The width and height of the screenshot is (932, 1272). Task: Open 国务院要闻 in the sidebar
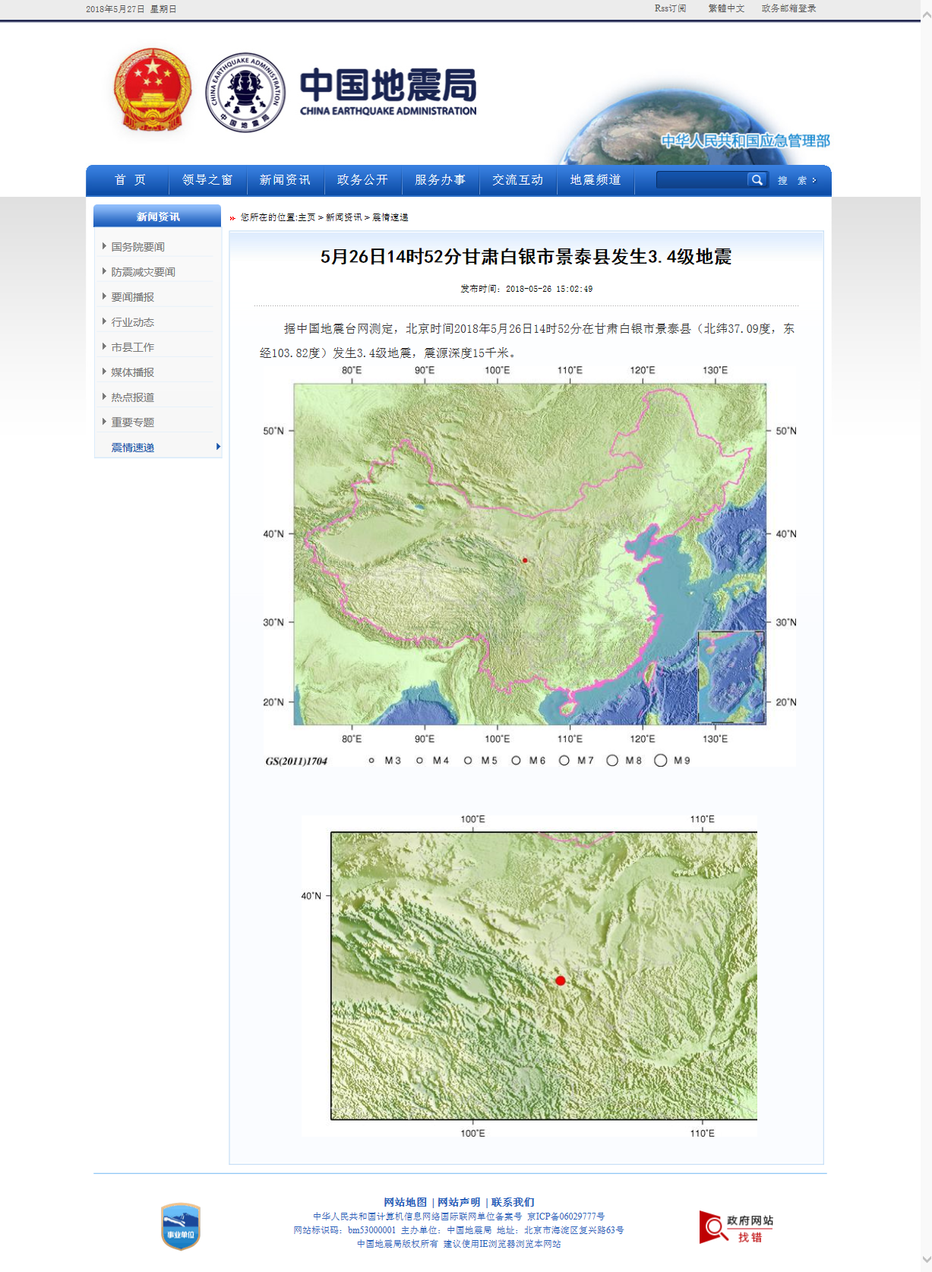coord(138,247)
